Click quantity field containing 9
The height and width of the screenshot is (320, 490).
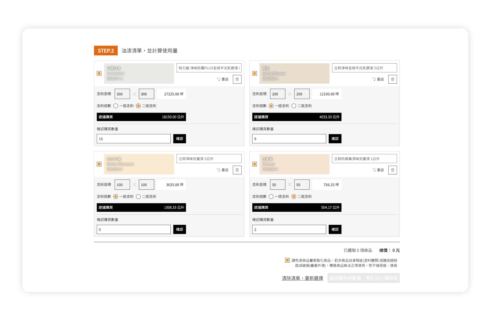289,139
